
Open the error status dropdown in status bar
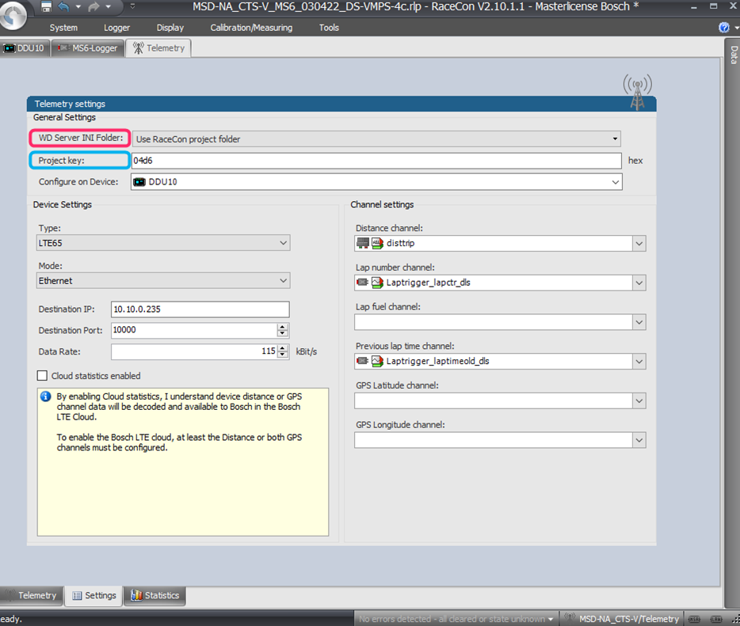point(551,619)
